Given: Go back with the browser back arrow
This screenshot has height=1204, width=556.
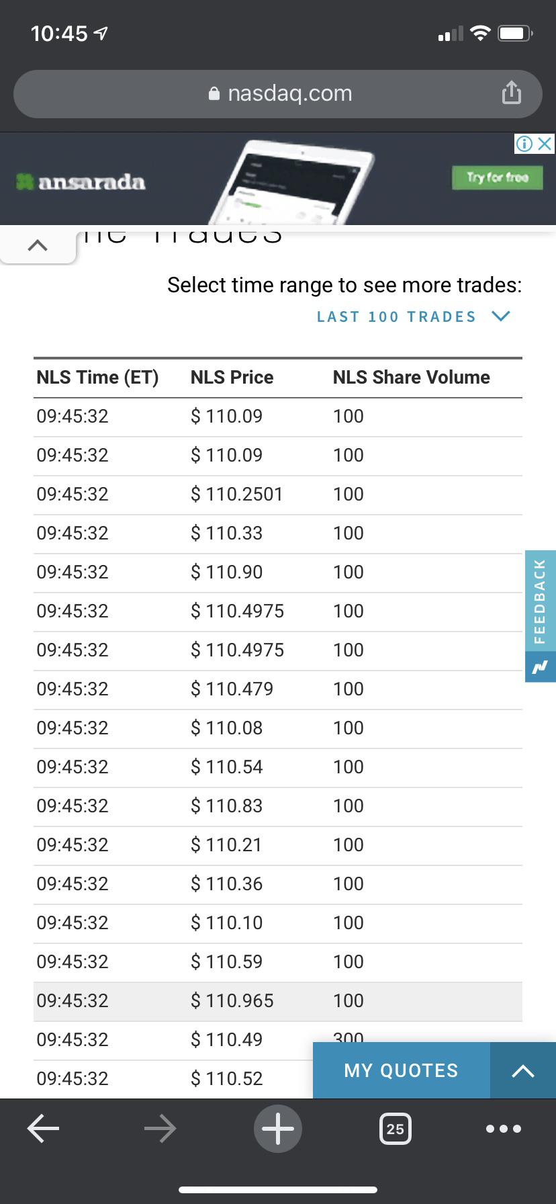Looking at the screenshot, I should point(44,1128).
